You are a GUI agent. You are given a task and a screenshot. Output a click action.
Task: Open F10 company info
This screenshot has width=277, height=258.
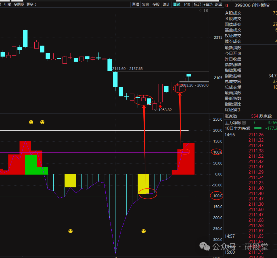[x=187, y=4]
